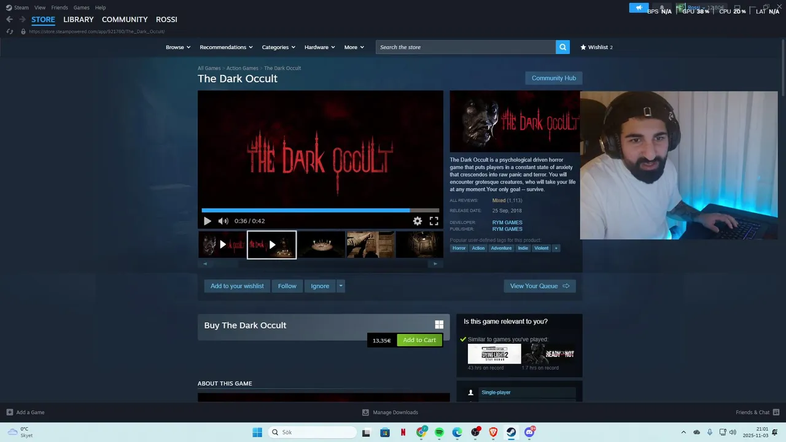Click the Violent tag
Screen dimensions: 786x442
pos(542,248)
